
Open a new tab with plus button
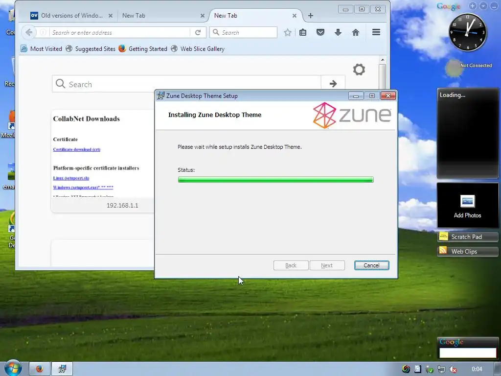point(311,16)
